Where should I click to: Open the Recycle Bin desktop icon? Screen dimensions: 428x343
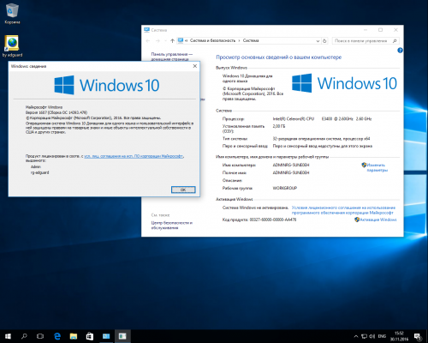click(12, 14)
